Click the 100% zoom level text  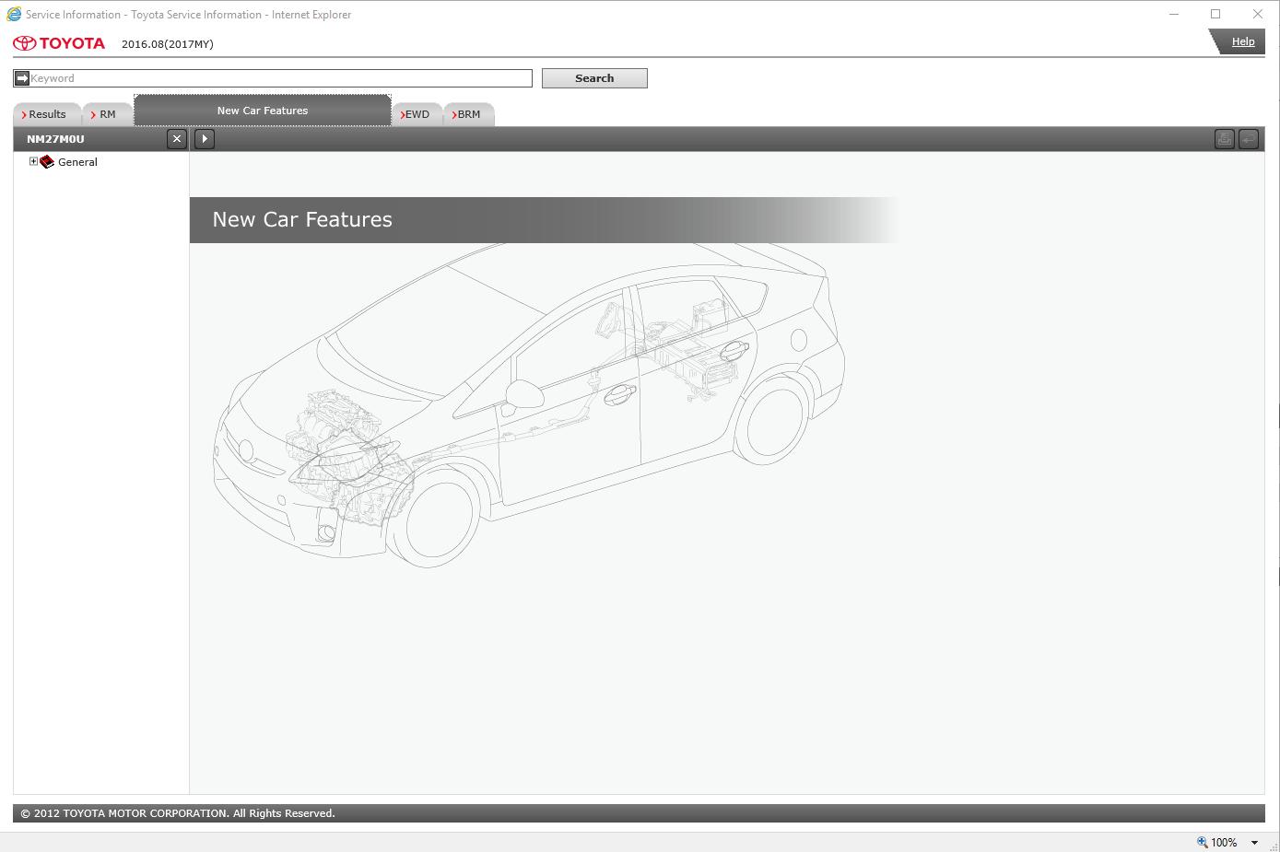(1224, 843)
